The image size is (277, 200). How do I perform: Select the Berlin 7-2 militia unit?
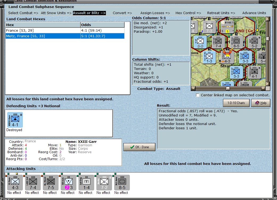click(104, 182)
